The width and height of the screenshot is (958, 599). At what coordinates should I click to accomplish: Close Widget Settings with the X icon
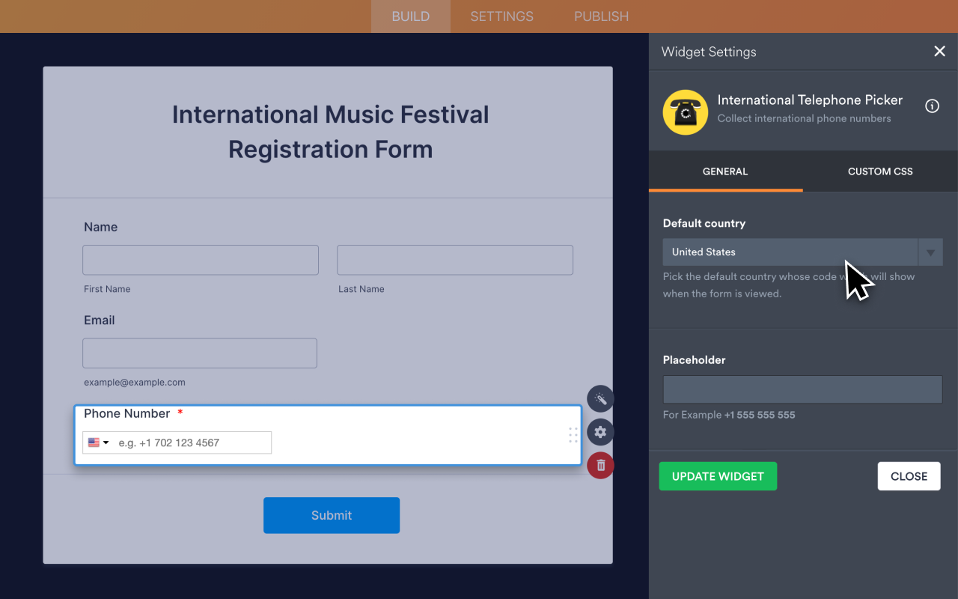(x=939, y=51)
